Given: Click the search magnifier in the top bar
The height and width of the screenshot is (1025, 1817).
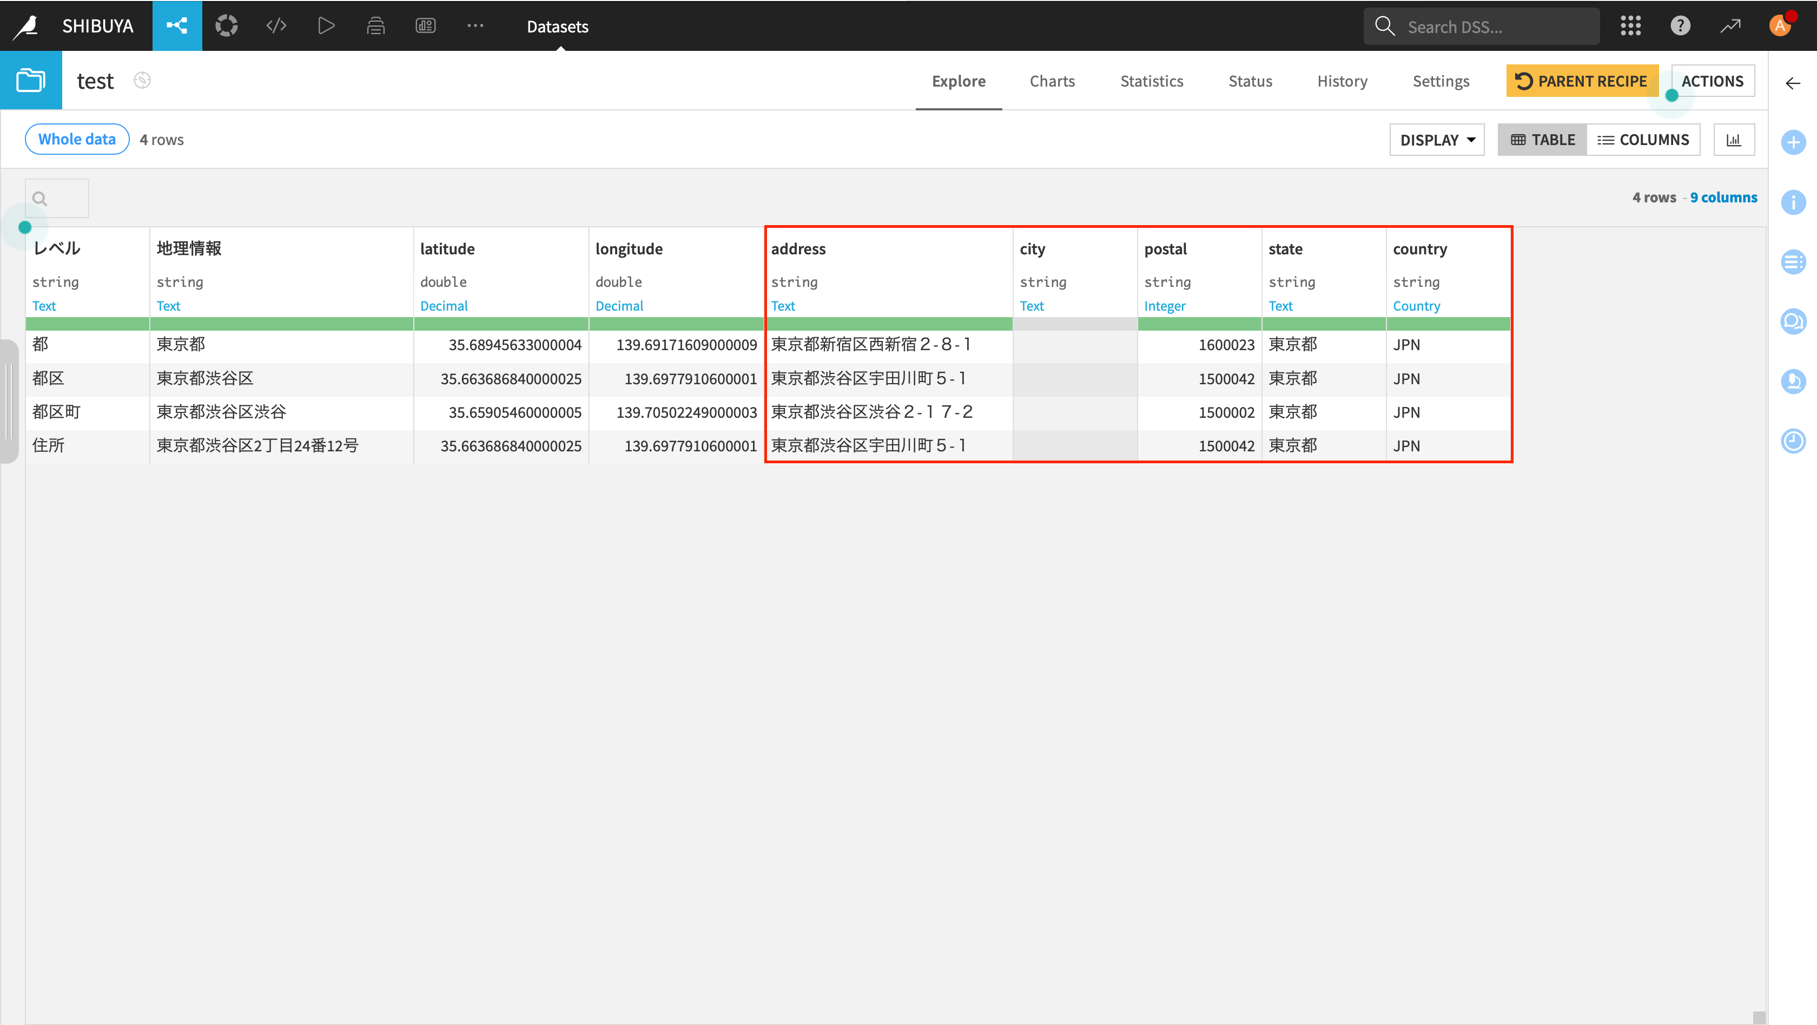Looking at the screenshot, I should [1385, 26].
